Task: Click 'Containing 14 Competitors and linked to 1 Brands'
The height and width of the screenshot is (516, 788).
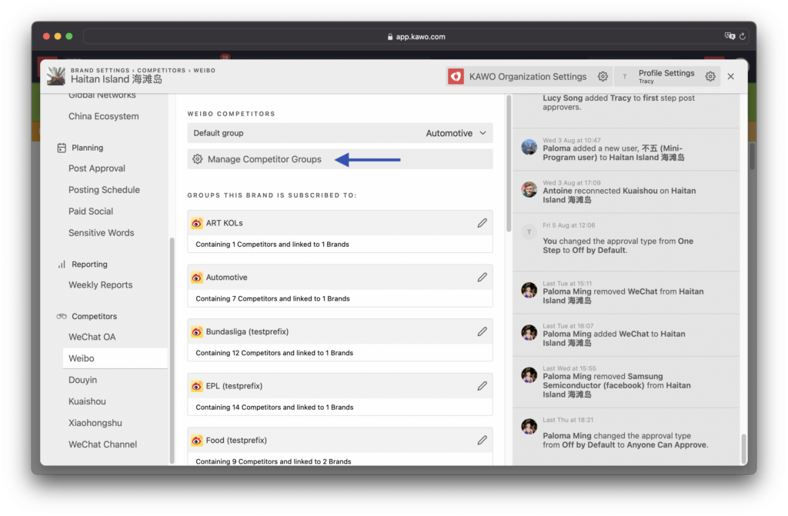Action: (275, 407)
